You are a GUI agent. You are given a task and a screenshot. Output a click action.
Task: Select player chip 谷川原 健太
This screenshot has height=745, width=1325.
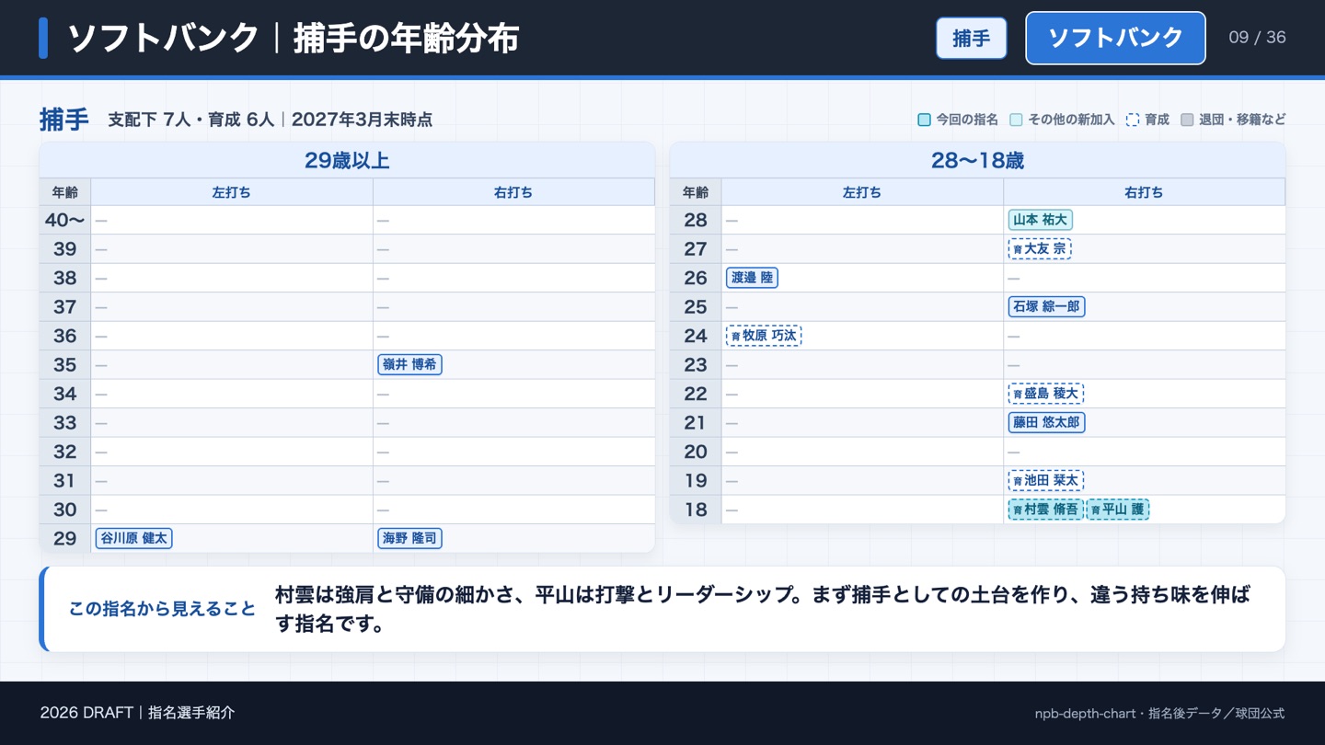point(133,538)
